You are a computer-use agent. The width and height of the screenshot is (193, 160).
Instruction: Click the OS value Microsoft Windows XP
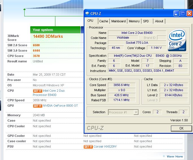(48, 85)
